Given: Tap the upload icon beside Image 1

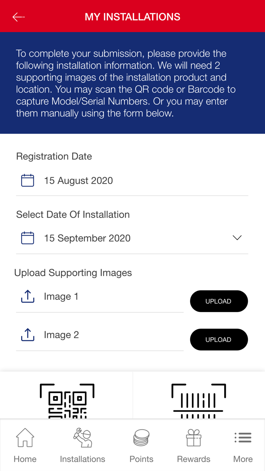Looking at the screenshot, I should click(28, 296).
